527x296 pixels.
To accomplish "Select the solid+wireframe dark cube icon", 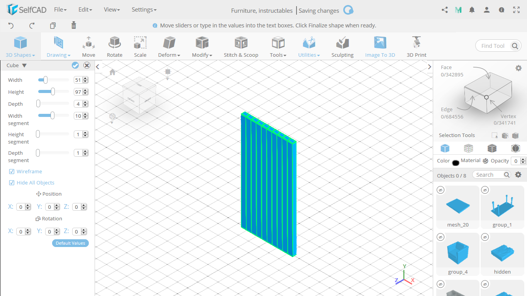I will pyautogui.click(x=492, y=148).
